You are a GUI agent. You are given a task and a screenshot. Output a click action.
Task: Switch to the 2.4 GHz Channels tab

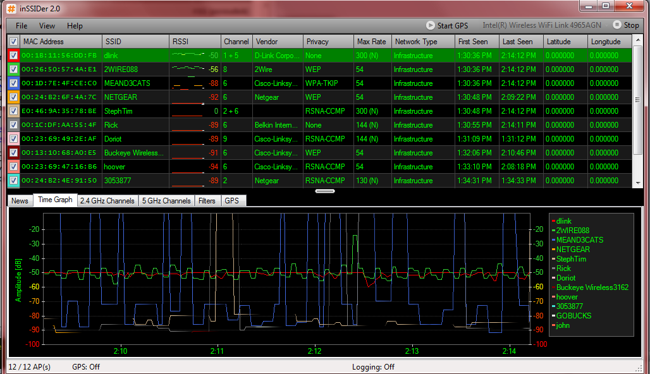[x=107, y=201]
